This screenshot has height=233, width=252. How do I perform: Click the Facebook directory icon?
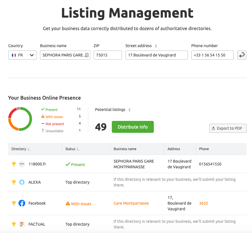(x=22, y=203)
